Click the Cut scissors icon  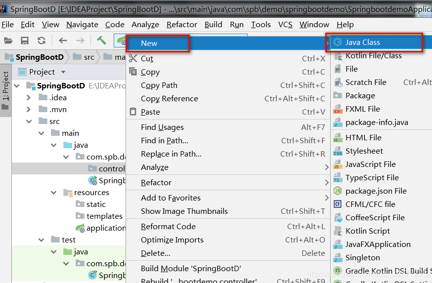pyautogui.click(x=133, y=58)
